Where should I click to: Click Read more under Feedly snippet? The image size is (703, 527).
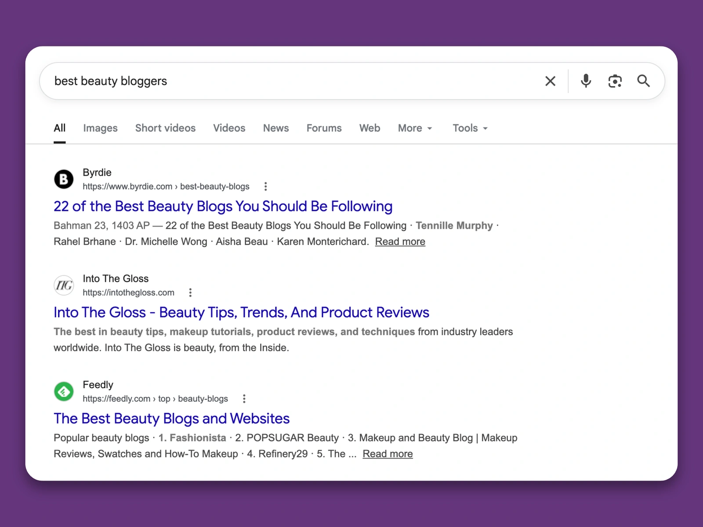(388, 454)
